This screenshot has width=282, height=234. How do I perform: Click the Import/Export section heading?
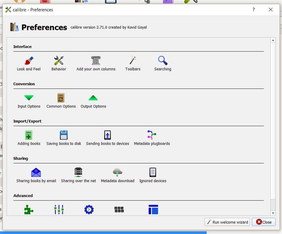[27, 121]
